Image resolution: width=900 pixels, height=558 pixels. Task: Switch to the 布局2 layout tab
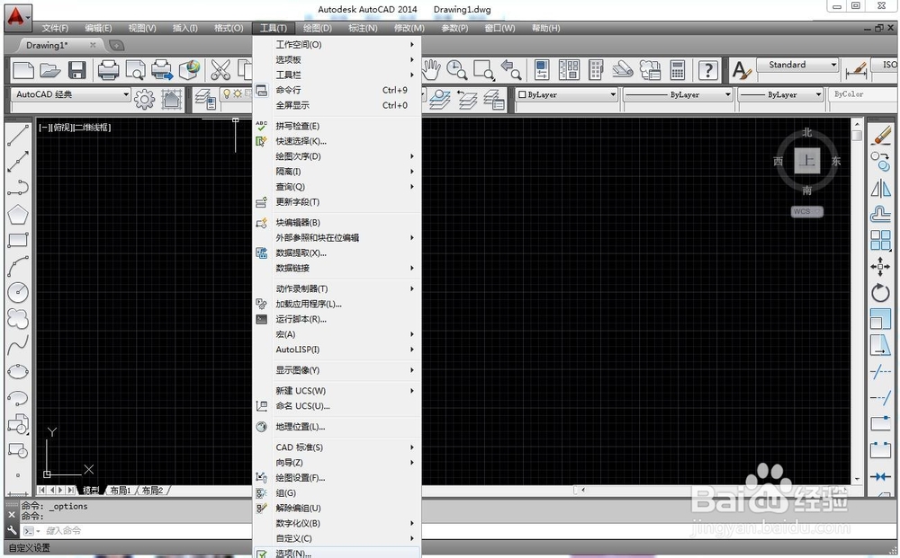pyautogui.click(x=153, y=490)
